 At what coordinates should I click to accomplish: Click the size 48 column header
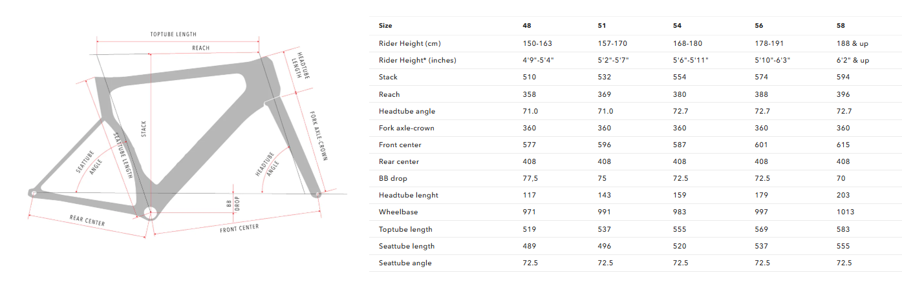click(x=527, y=26)
